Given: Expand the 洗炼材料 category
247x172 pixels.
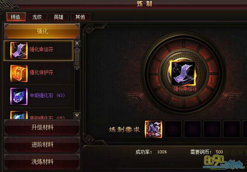Looking at the screenshot, I should [42, 162].
